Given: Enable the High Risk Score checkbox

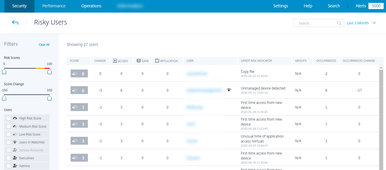Looking at the screenshot, I should click(x=9, y=118).
